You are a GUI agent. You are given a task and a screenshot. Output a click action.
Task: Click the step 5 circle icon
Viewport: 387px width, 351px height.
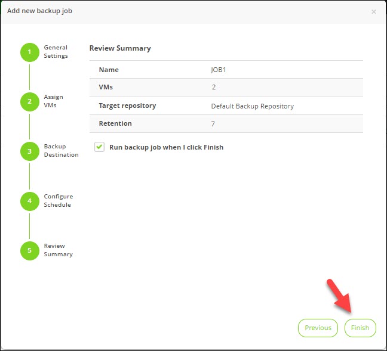[29, 250]
